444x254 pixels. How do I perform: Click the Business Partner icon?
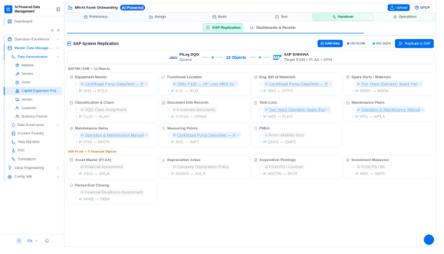tap(18, 117)
